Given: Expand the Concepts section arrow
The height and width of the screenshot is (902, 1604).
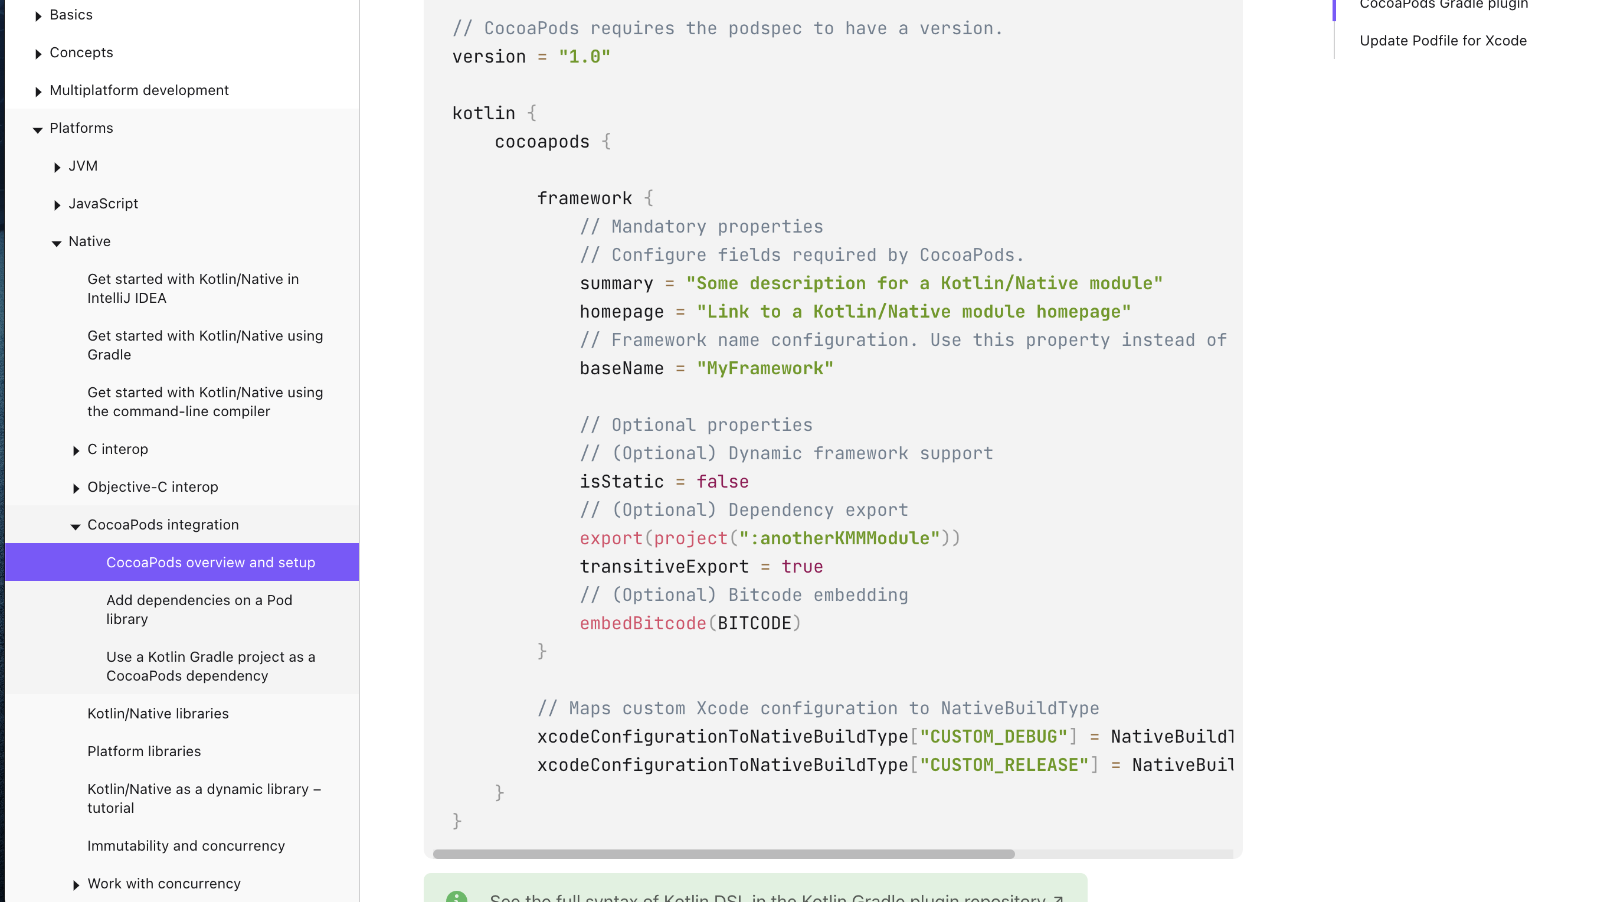Looking at the screenshot, I should point(38,54).
